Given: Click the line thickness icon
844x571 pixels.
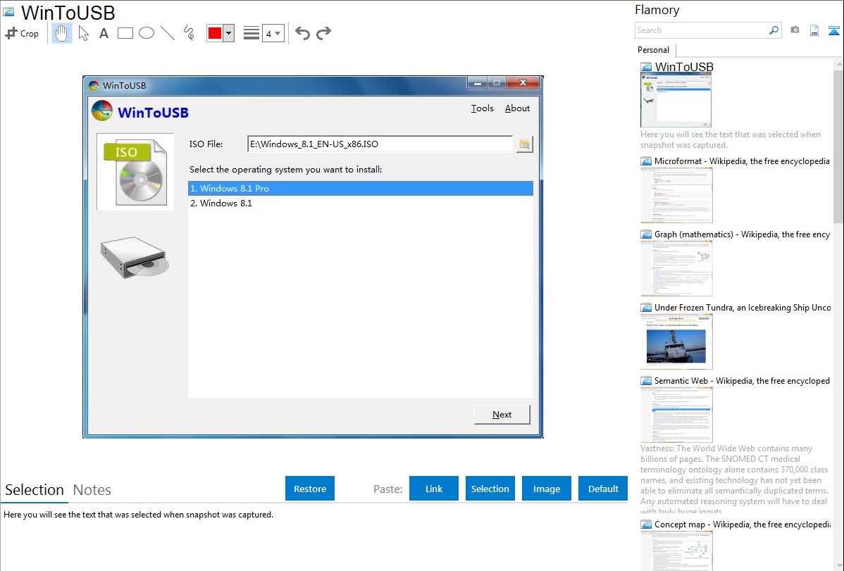Looking at the screenshot, I should pos(252,33).
